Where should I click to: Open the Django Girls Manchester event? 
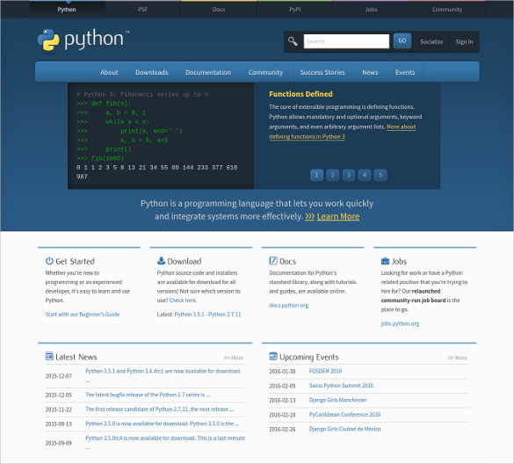tap(337, 400)
